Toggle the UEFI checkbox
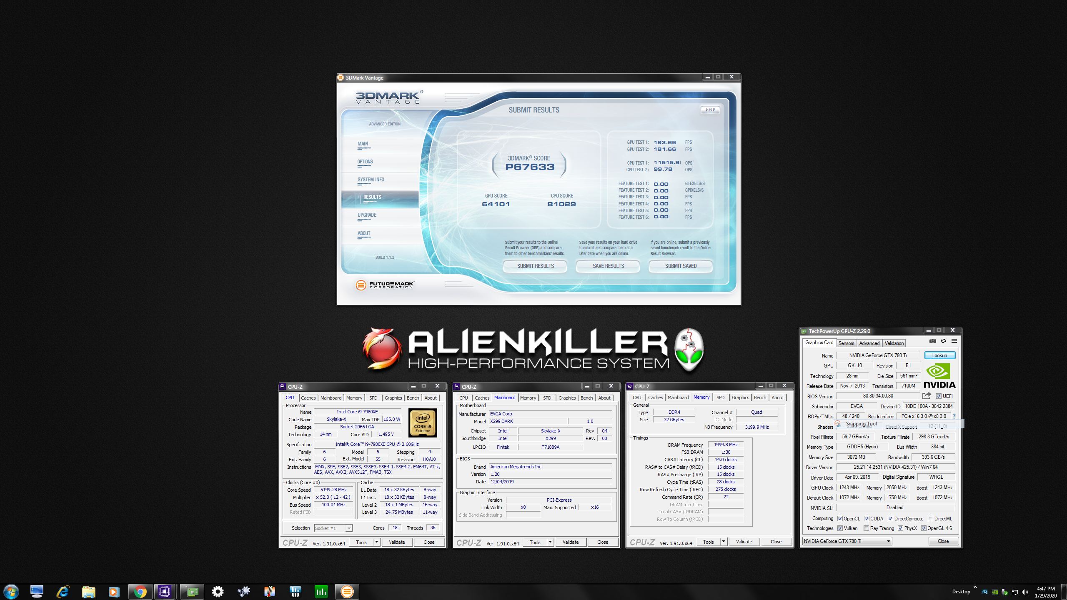1067x600 pixels. pos(939,396)
